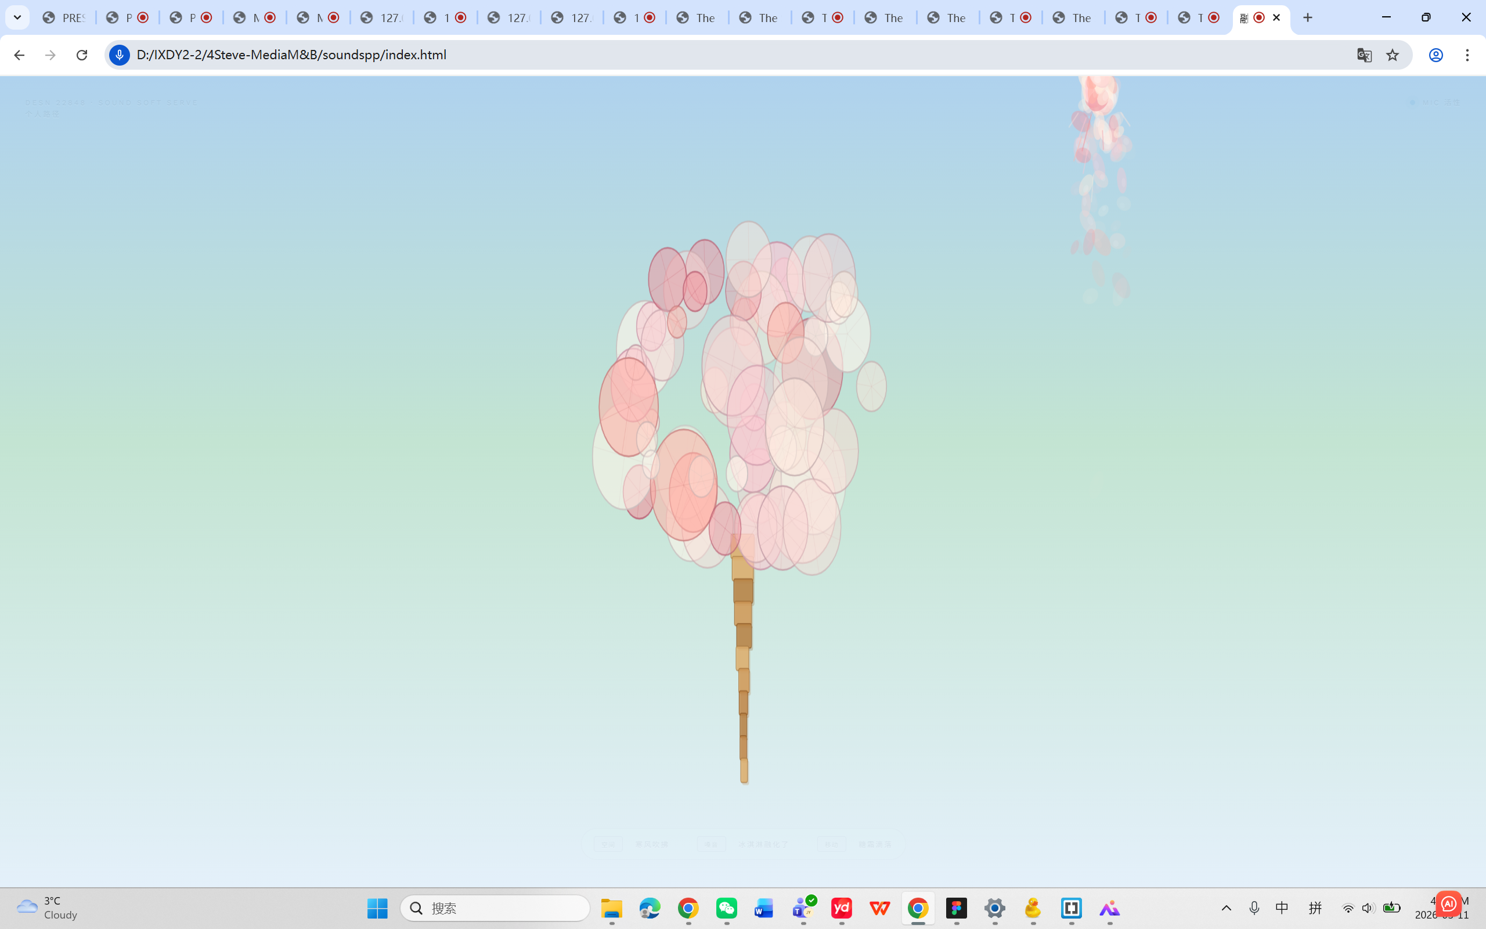The width and height of the screenshot is (1486, 929).
Task: Open Figma from the taskbar
Action: pos(957,908)
